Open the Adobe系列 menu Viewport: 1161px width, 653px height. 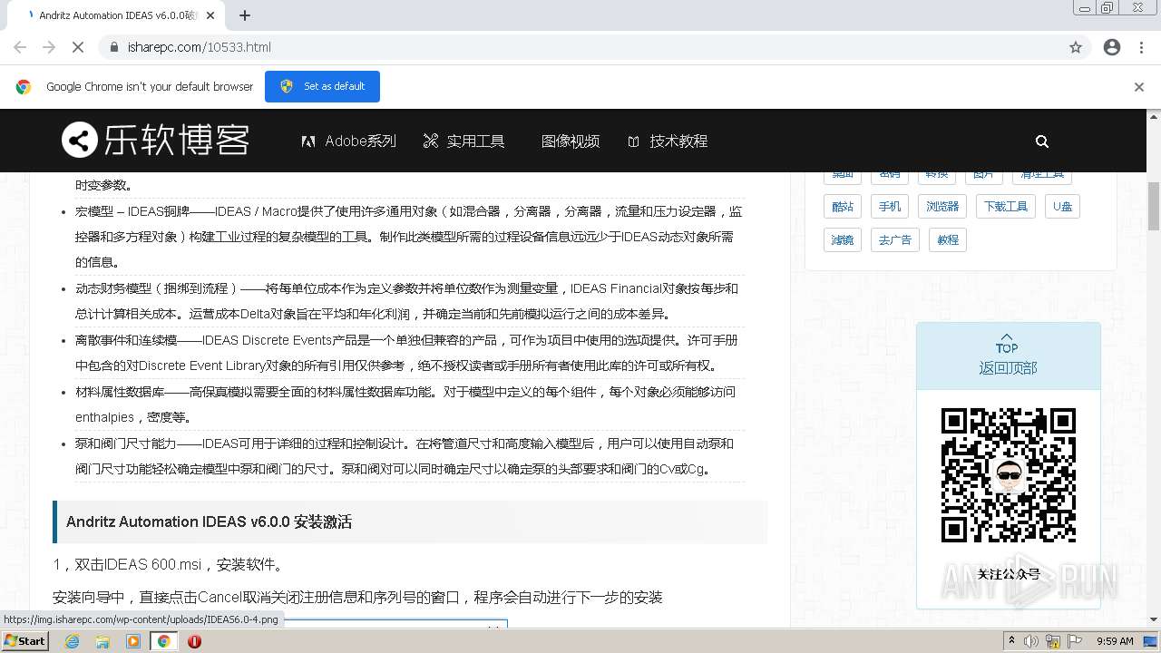(349, 141)
